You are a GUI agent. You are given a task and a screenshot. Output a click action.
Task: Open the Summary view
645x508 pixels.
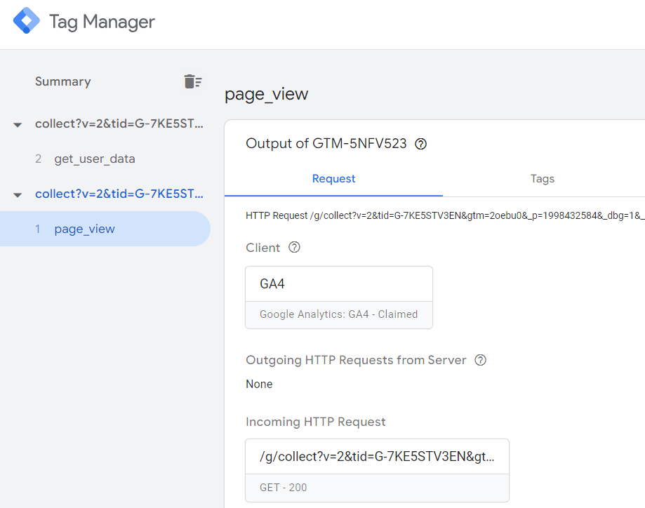point(63,81)
